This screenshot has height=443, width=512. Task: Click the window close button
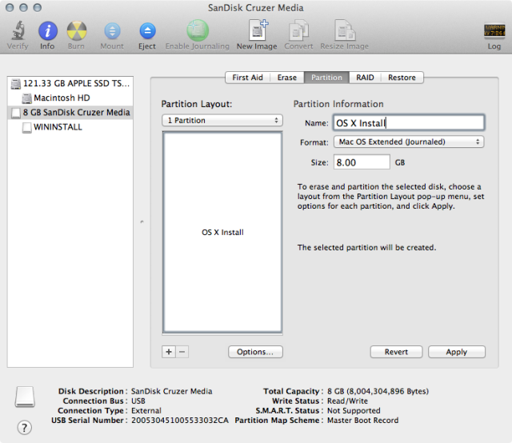pos(10,7)
